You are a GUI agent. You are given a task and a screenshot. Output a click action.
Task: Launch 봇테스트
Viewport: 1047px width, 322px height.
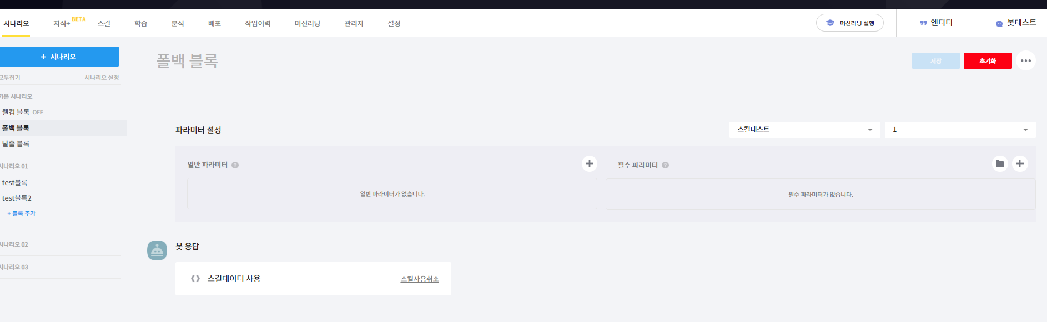[x=1016, y=23]
